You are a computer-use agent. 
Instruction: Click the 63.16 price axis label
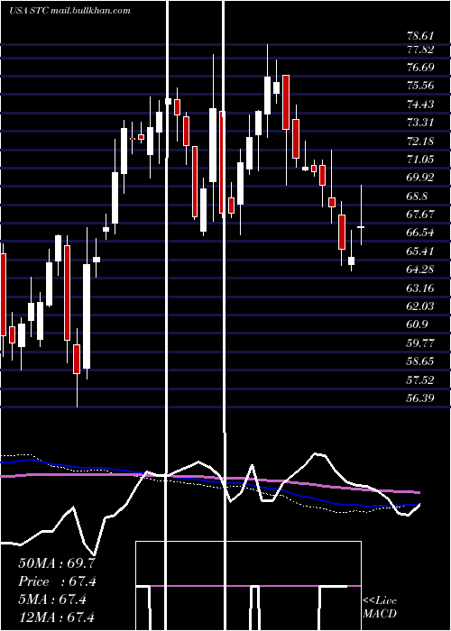[x=420, y=288]
